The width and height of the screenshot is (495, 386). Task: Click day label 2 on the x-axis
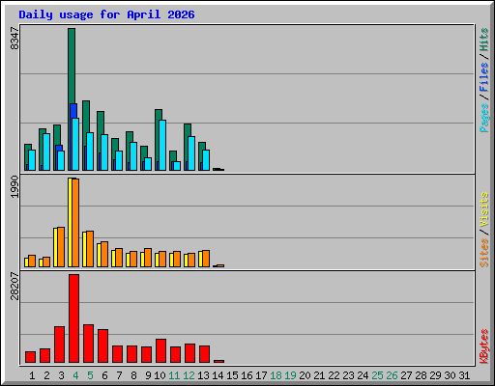coord(46,375)
